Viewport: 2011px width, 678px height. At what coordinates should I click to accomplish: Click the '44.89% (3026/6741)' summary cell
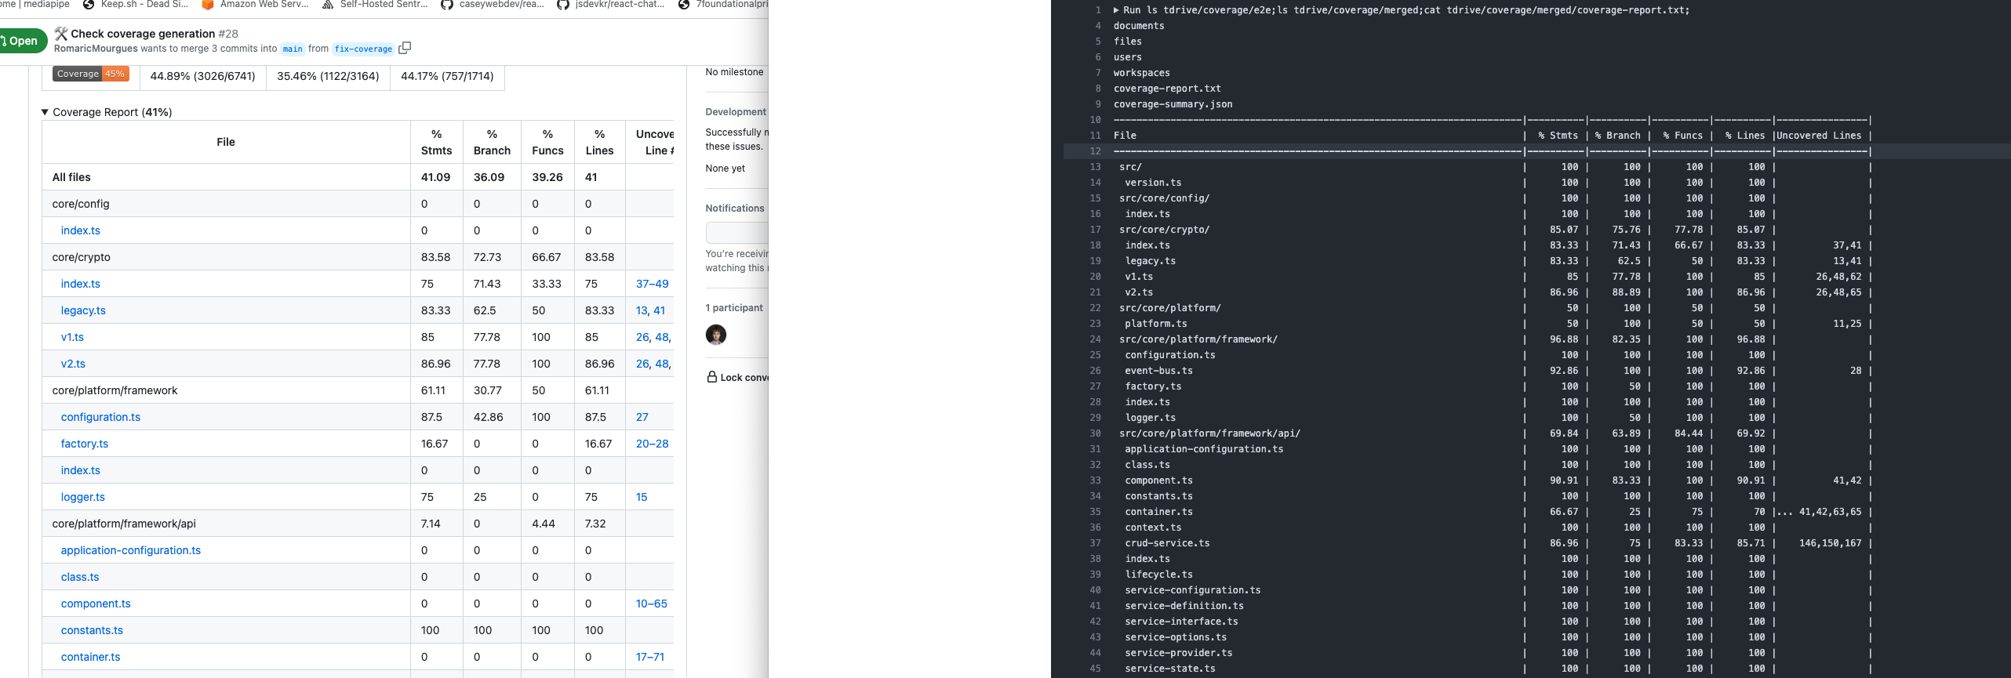click(202, 76)
